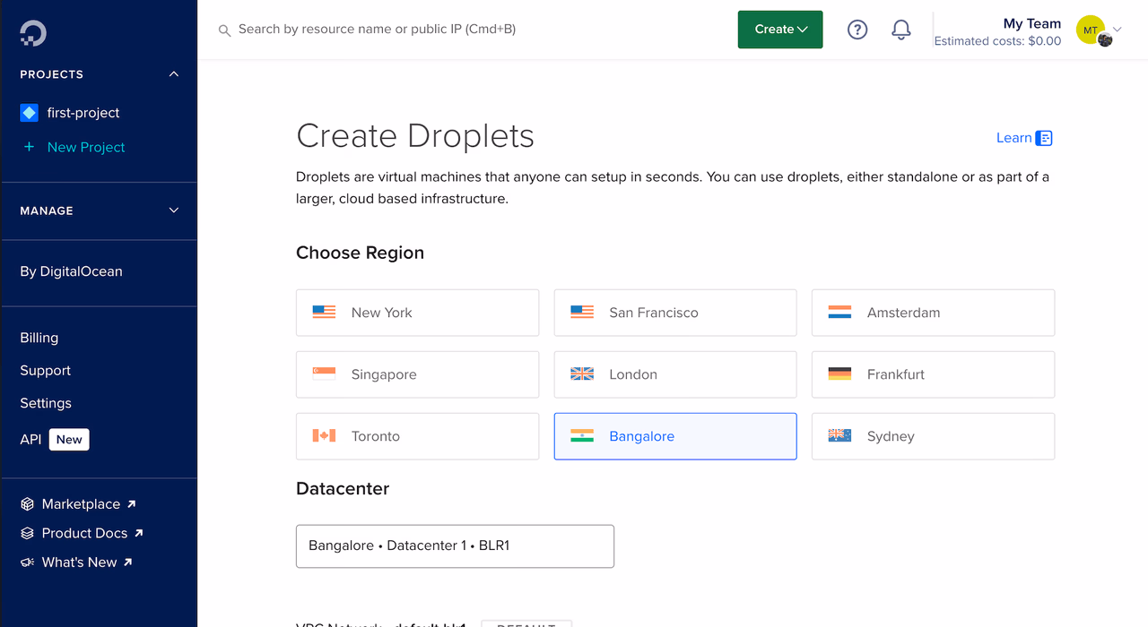Click the Indian flag on Bangalore
The image size is (1148, 627).
[x=582, y=436]
